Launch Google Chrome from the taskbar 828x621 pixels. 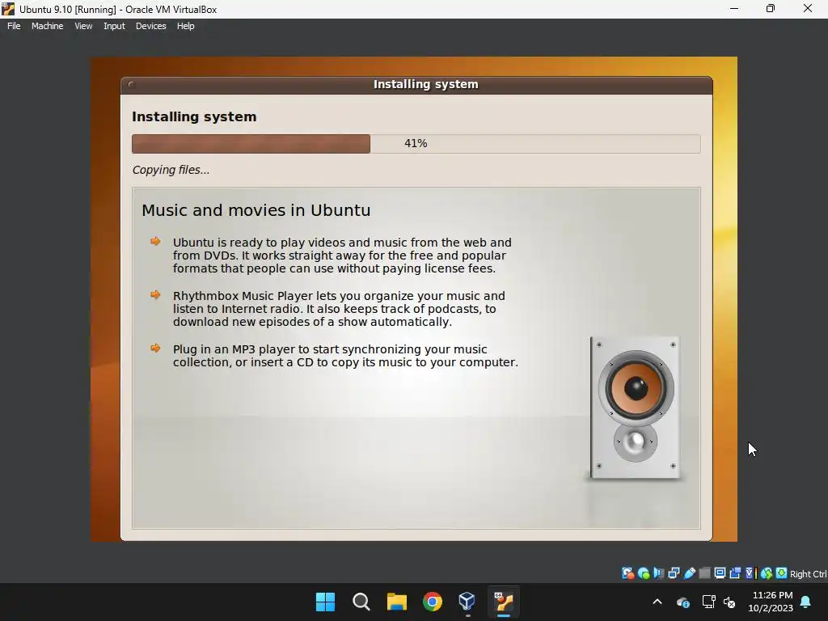point(432,602)
